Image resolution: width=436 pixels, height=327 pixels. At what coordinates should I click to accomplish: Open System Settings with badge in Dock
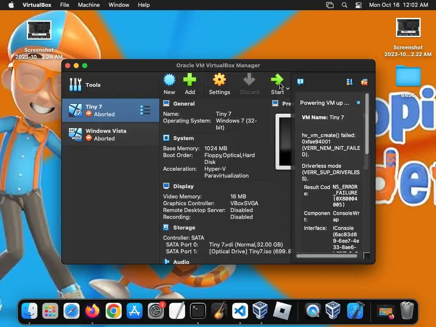(x=156, y=310)
